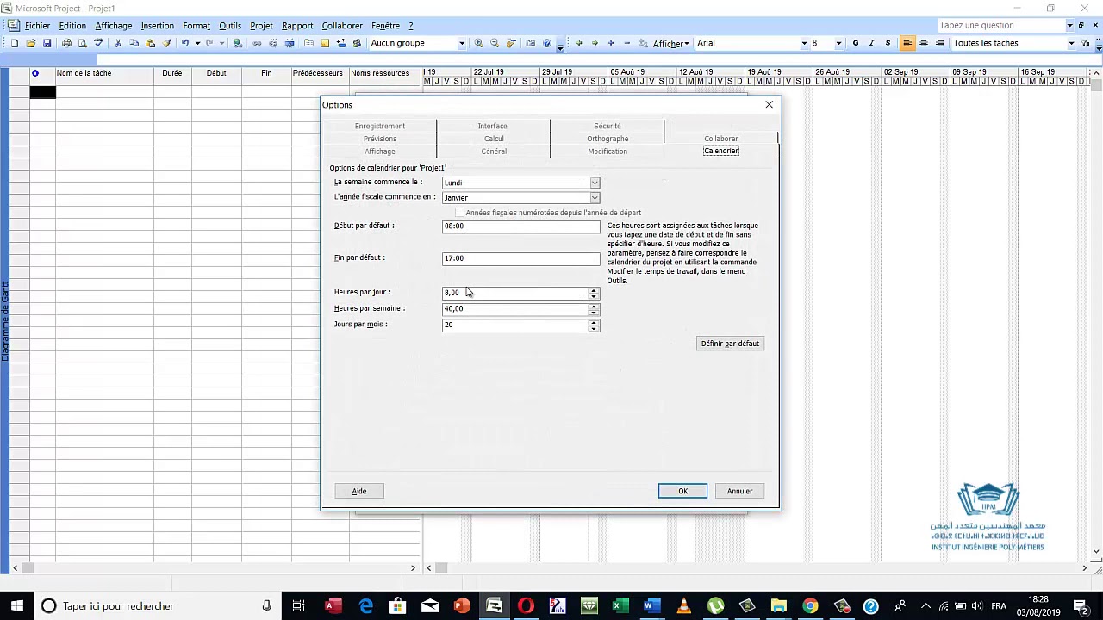Open the week start day dropdown
The height and width of the screenshot is (620, 1103).
coord(595,183)
